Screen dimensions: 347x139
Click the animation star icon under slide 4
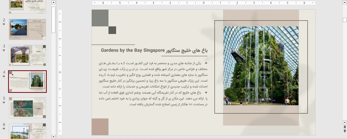4,76
